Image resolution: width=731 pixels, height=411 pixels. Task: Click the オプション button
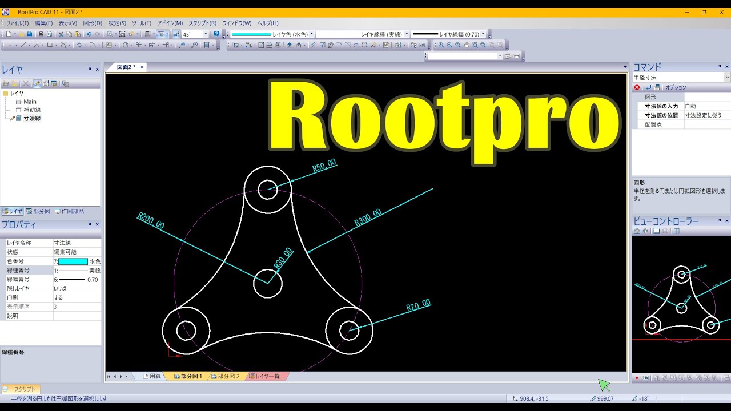[x=675, y=87]
